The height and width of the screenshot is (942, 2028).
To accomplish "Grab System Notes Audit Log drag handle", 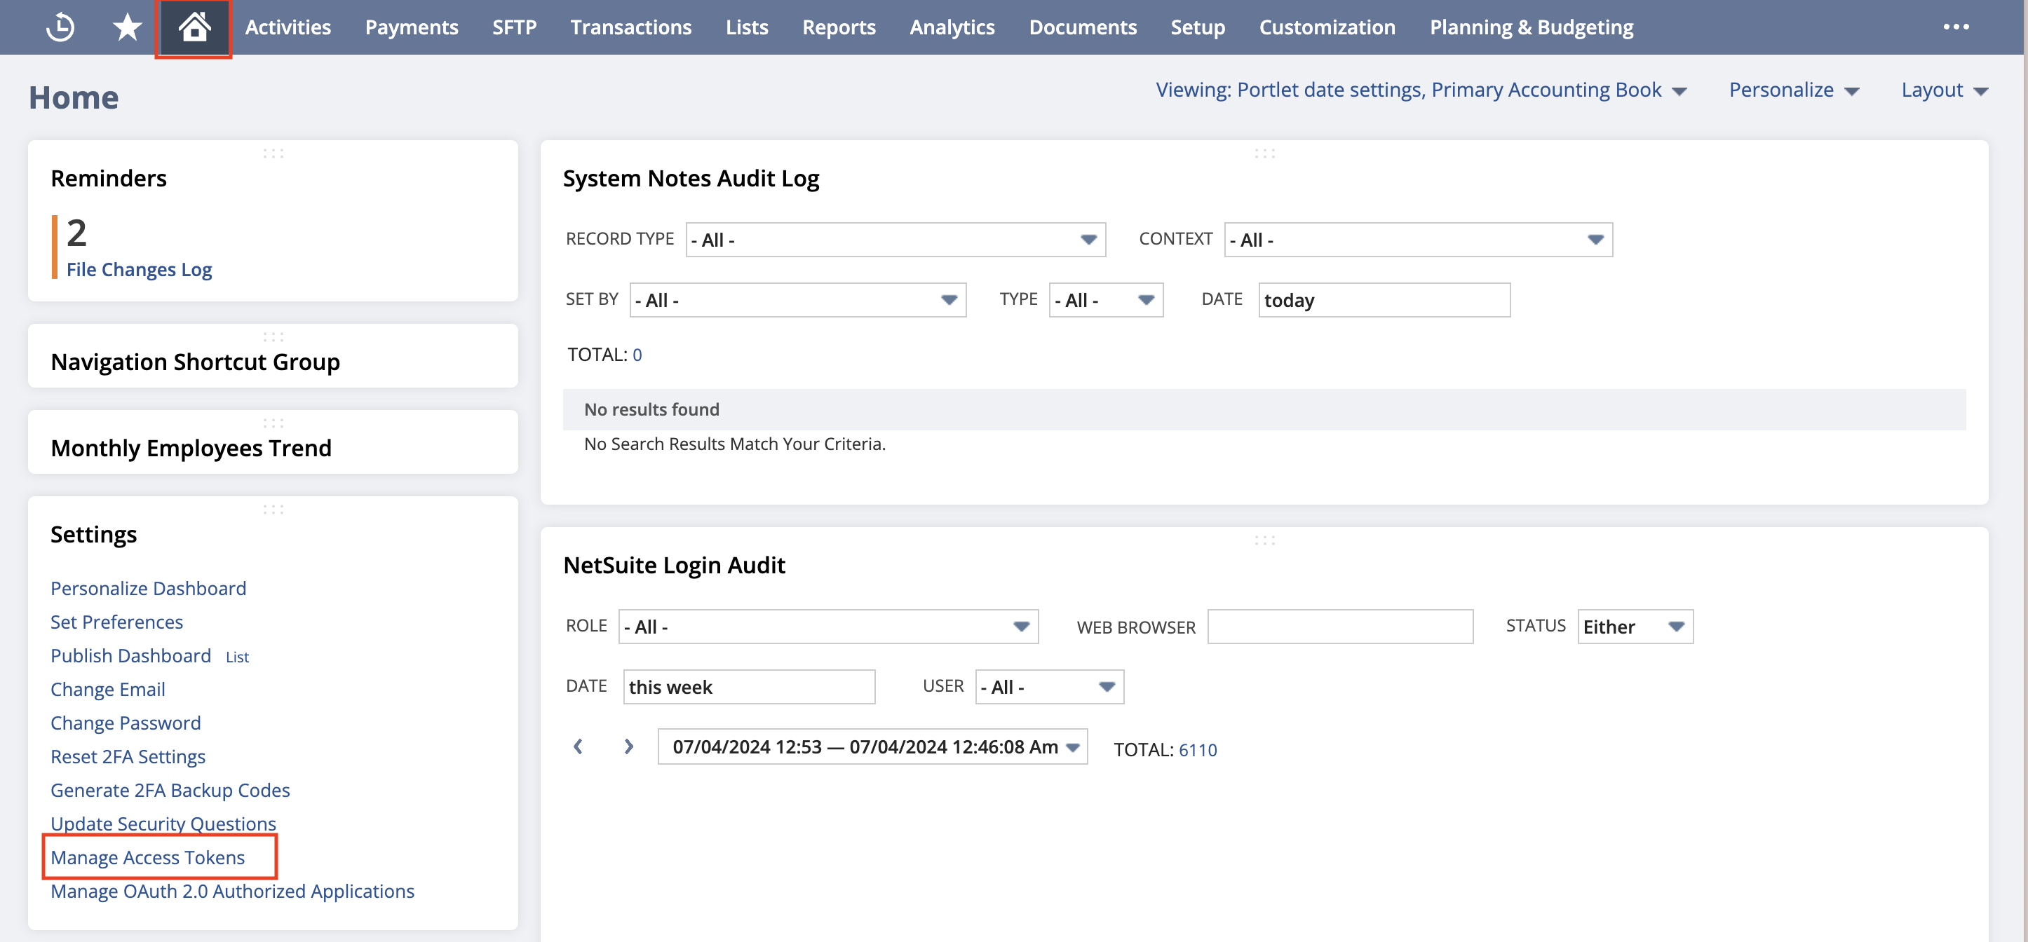I will click(1264, 153).
